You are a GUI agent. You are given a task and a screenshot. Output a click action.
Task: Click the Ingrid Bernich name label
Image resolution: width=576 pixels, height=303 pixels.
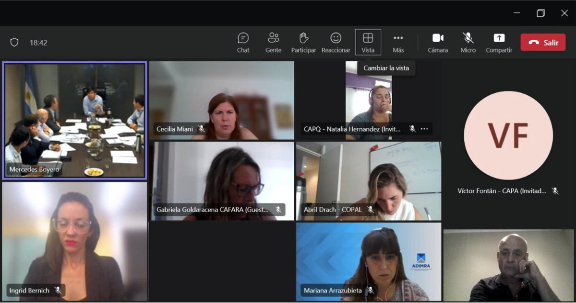(30, 290)
